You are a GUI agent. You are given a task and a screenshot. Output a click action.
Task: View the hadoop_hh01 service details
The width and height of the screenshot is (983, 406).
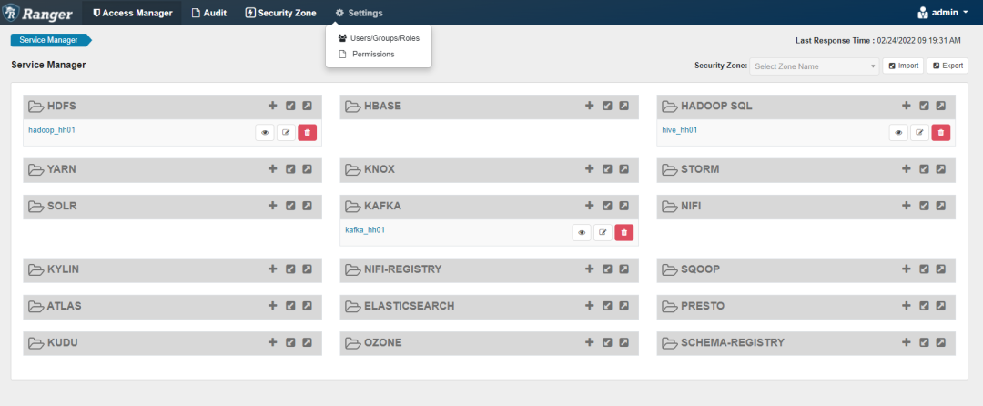(x=265, y=132)
